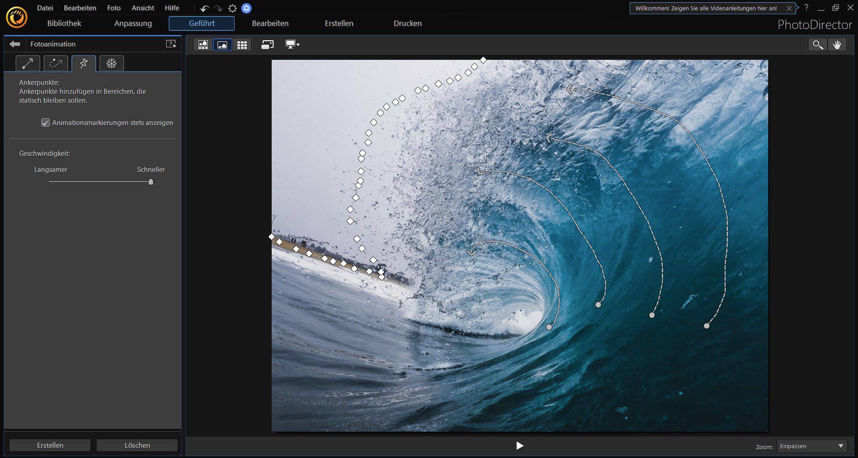The height and width of the screenshot is (458, 858).
Task: Click the rotate photo icon
Action: (x=267, y=45)
